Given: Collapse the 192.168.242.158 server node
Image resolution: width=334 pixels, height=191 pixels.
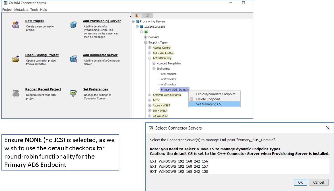Looking at the screenshot, I should (137, 27).
